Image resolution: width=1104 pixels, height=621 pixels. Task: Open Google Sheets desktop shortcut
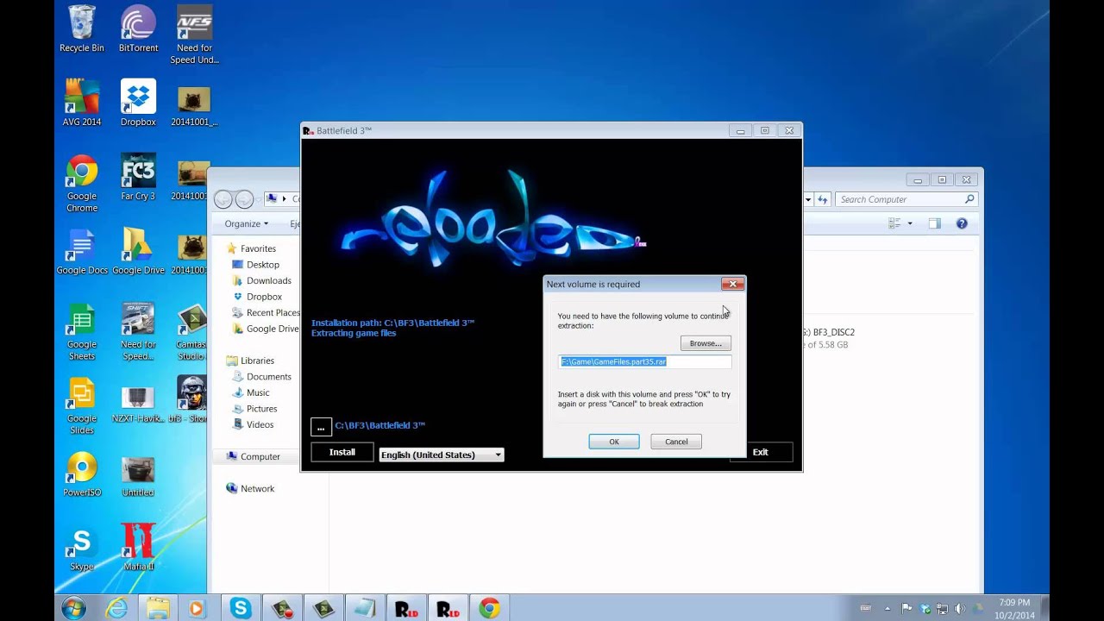(x=82, y=332)
